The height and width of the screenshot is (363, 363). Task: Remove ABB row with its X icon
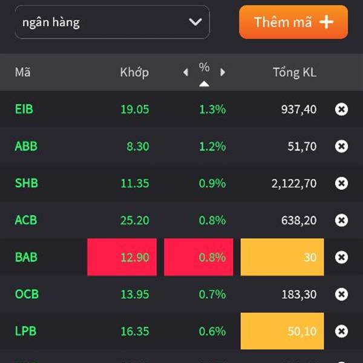341,146
